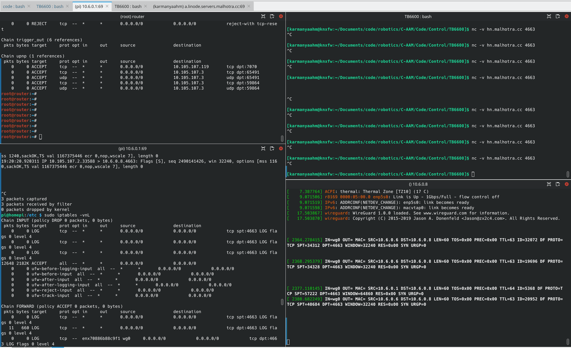Close the code : bash tab
The image size is (571, 348).
pos(29,6)
